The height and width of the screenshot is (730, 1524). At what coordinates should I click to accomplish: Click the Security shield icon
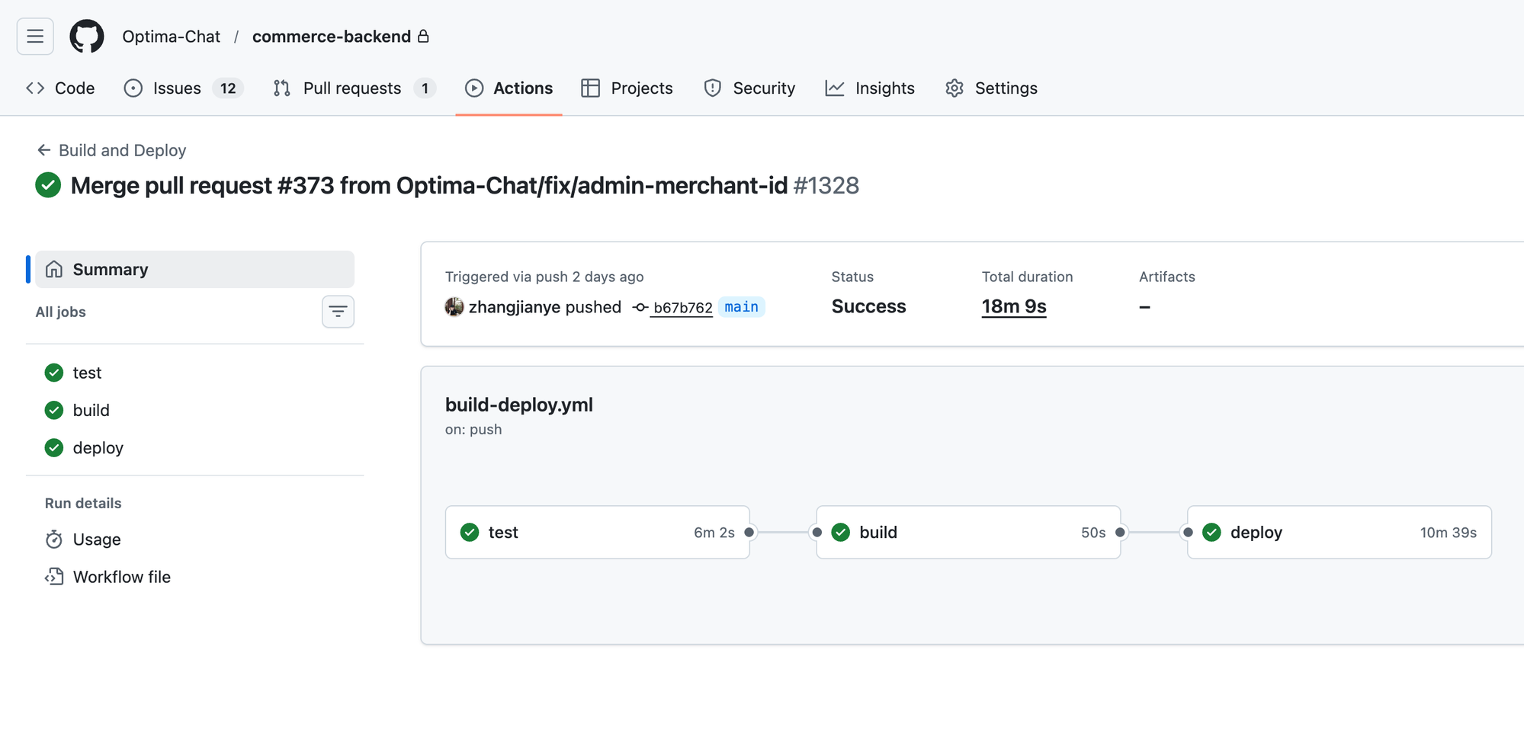(713, 88)
